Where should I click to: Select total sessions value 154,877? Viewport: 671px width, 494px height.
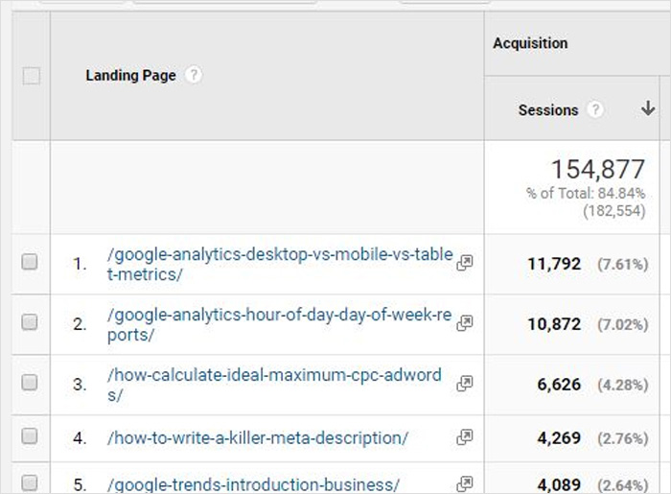coord(598,169)
